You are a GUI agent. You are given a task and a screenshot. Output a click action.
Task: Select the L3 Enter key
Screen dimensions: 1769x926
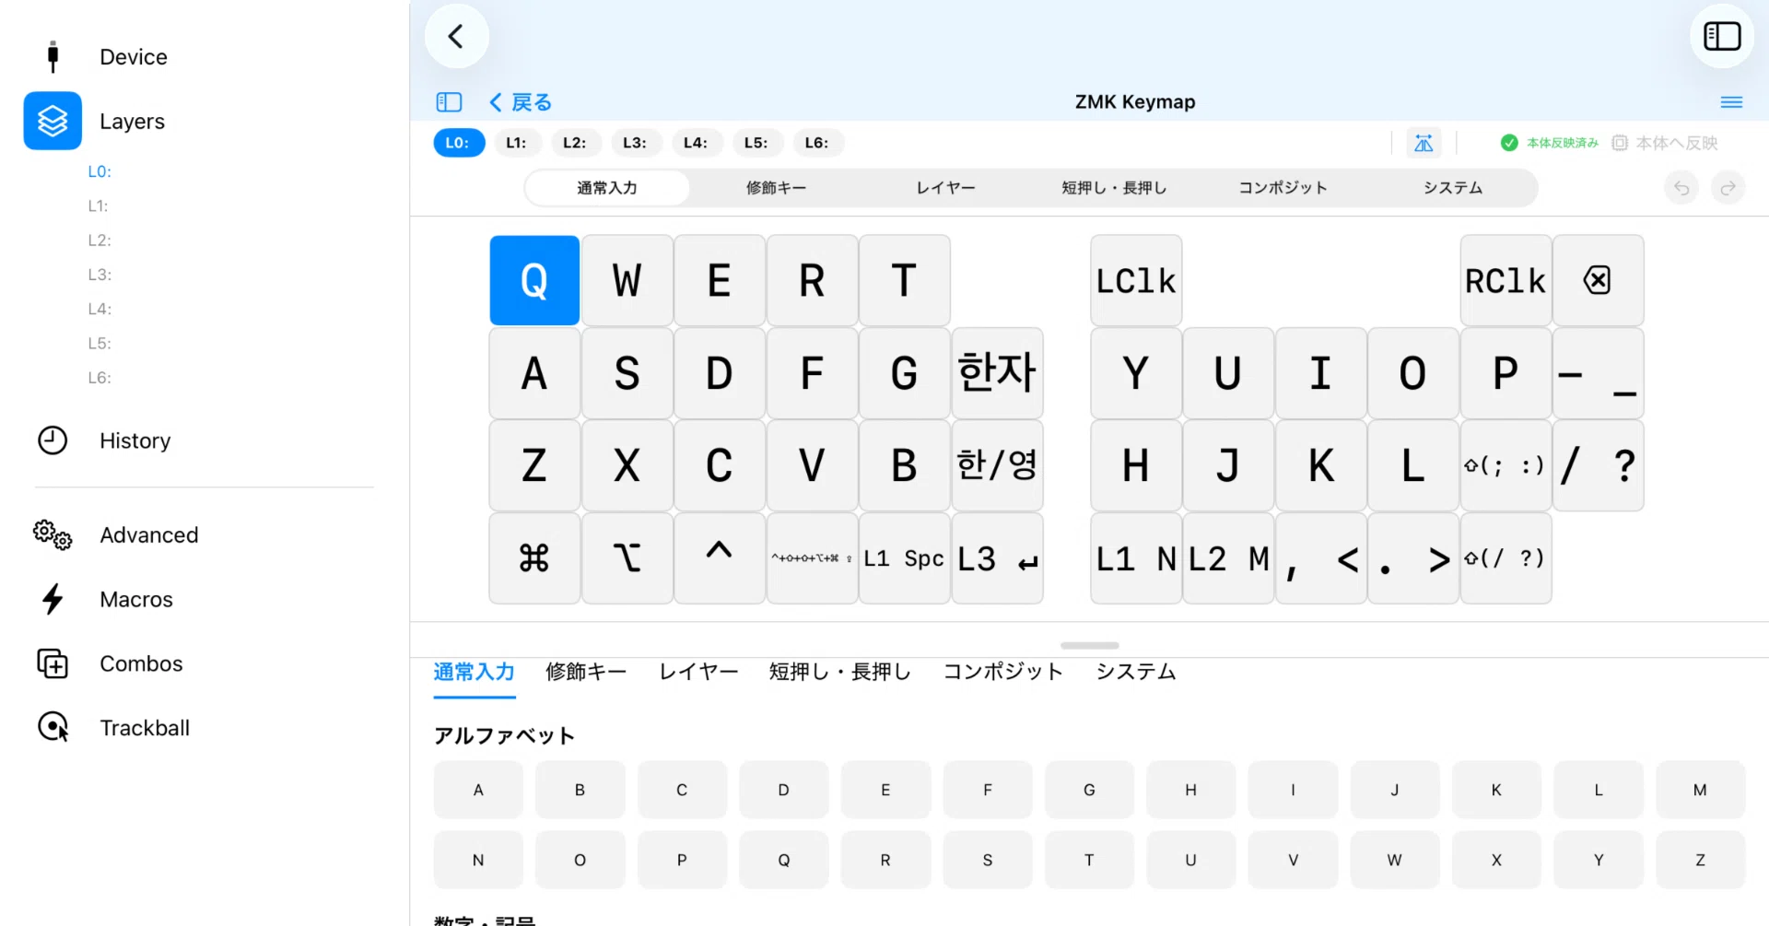point(997,557)
